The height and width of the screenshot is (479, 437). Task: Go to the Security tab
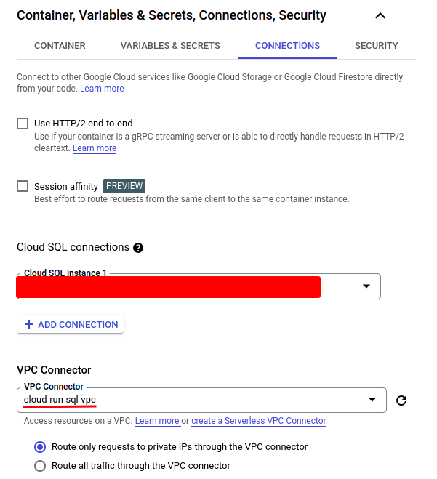point(376,45)
